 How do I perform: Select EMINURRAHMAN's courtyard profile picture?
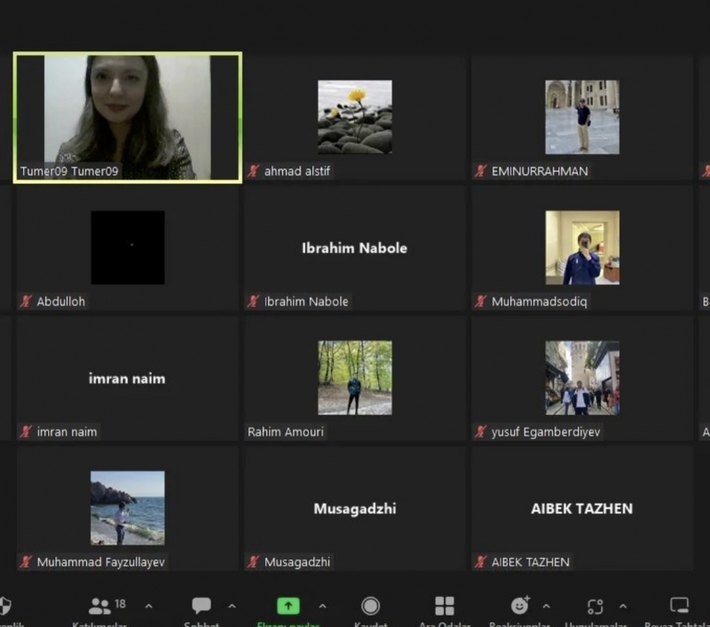582,117
